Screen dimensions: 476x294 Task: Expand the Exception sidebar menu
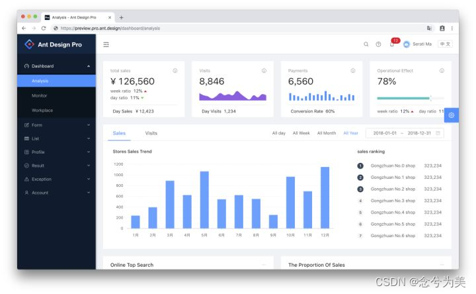(56, 179)
